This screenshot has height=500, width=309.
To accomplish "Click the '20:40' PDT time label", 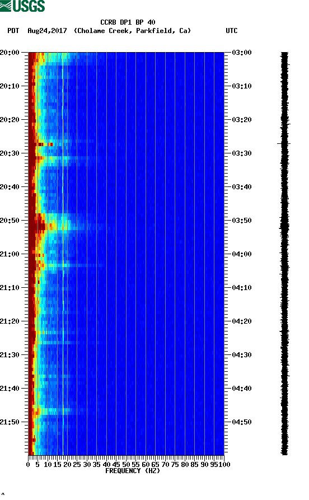I will tap(10, 187).
